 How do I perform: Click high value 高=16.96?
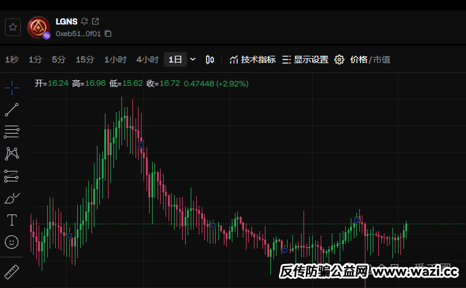(x=89, y=83)
